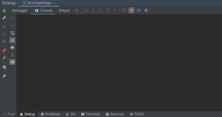The image size is (222, 117).
Task: Toggle Mute Breakpoints in the left sidebar
Action: [4, 58]
